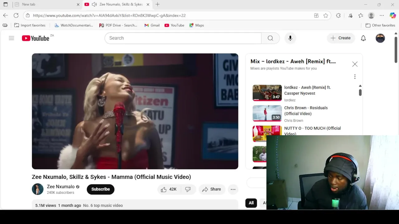This screenshot has width=399, height=224.
Task: Click the 5.1M views description text
Action: coord(46,205)
